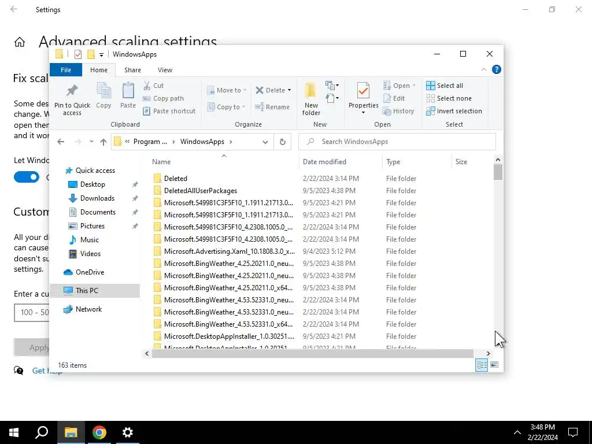The image size is (592, 444).
Task: Click WindowsApps breadcrumb in address bar
Action: [x=202, y=142]
